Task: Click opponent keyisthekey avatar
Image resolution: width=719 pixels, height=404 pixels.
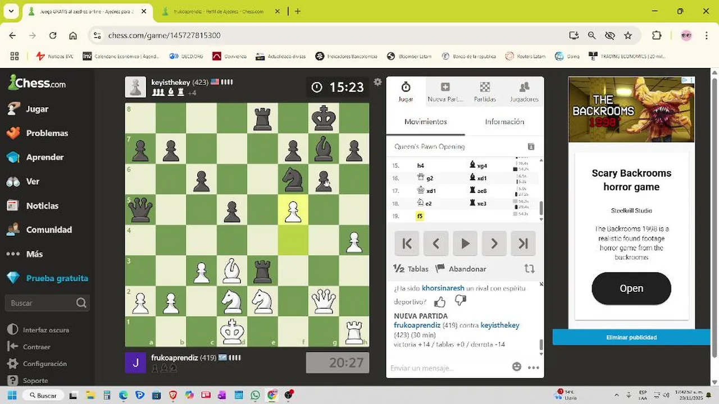Action: (135, 87)
